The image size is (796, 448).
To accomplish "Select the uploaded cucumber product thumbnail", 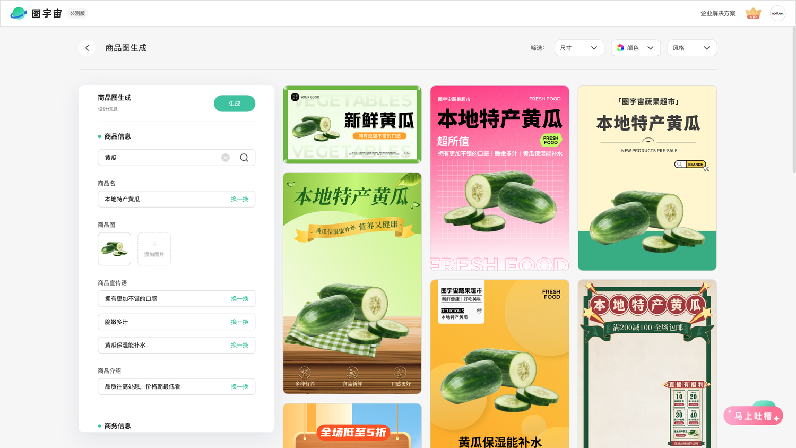I will [x=114, y=249].
